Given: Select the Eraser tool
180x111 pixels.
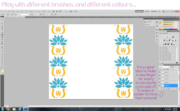Looking at the screenshot, I should (x=2, y=41).
